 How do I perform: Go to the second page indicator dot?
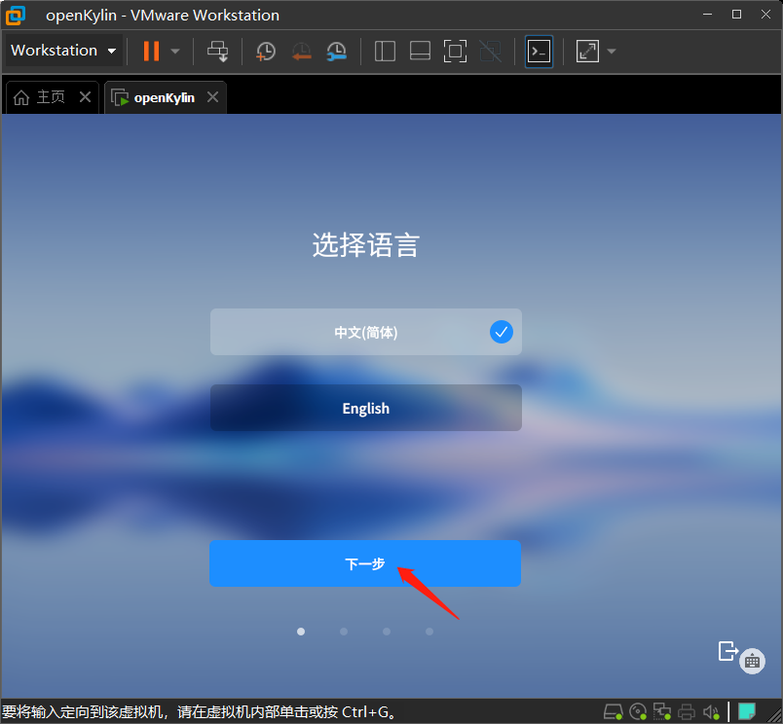[x=344, y=632]
